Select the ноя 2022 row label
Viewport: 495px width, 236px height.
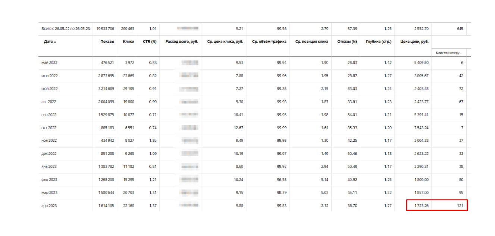pos(49,141)
